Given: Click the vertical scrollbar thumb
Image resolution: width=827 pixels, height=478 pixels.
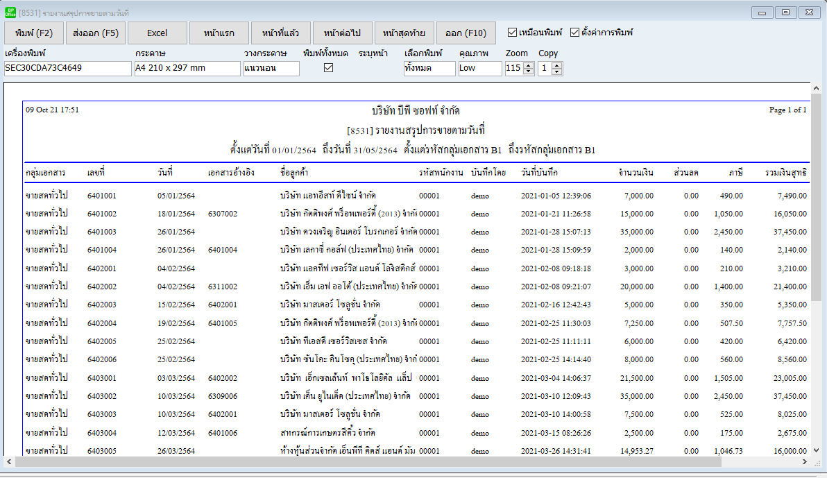Looking at the screenshot, I should [816, 198].
